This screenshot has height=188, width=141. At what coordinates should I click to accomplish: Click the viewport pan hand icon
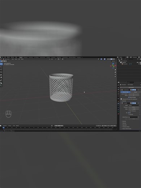pyautogui.click(x=115, y=72)
